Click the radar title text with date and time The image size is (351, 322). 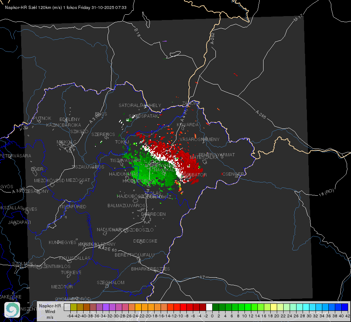(x=66, y=8)
